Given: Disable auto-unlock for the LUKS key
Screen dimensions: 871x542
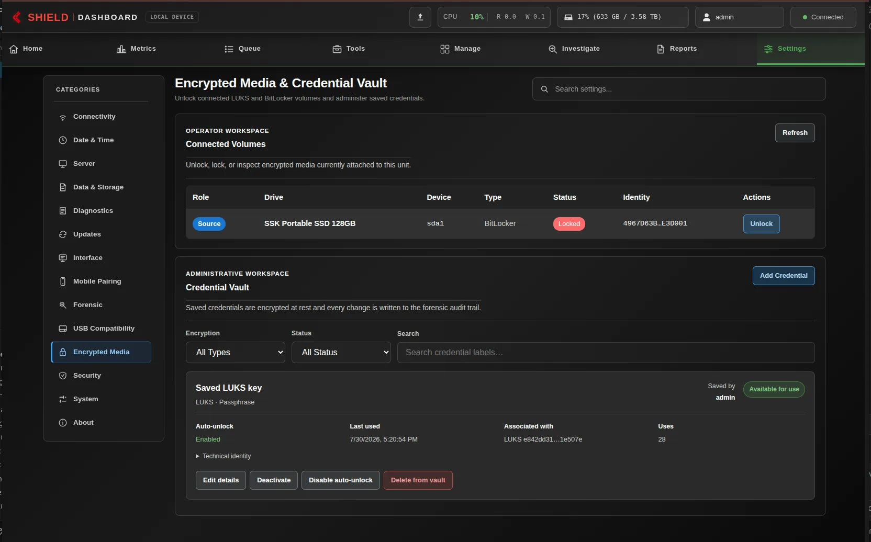Looking at the screenshot, I should 341,480.
